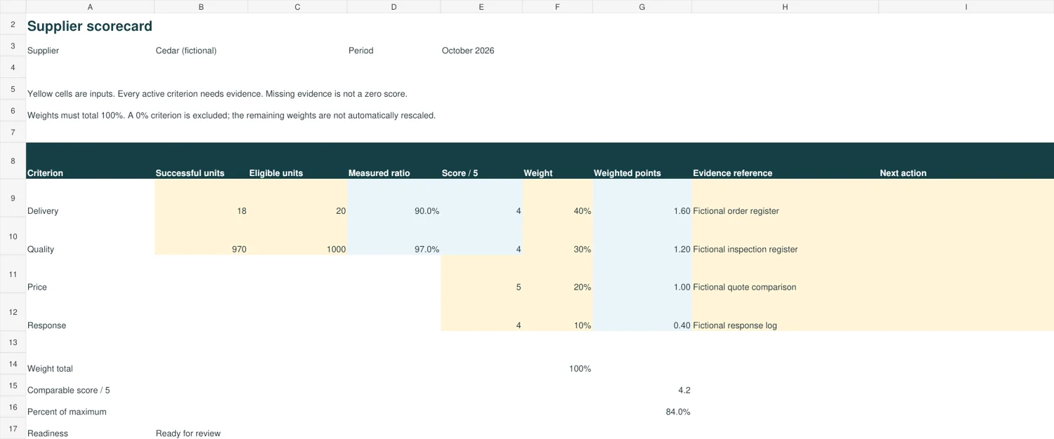
Task: Click the Eligible units header cell
Action: click(x=297, y=161)
